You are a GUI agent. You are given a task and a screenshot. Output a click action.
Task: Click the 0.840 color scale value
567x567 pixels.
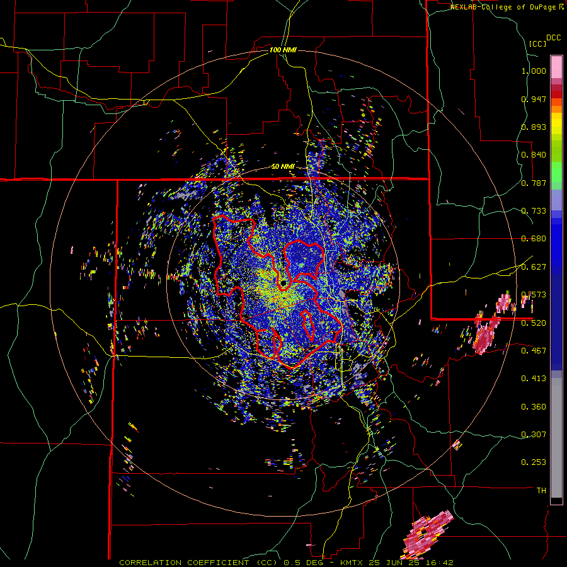point(534,155)
